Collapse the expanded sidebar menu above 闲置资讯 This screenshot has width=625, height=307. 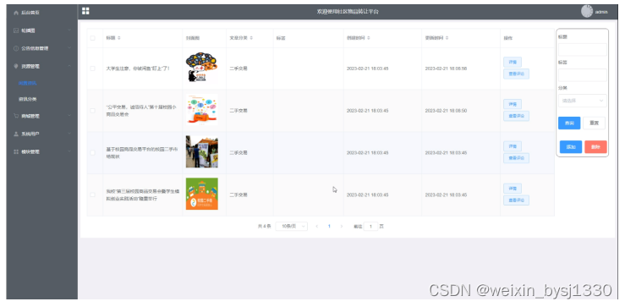69,66
